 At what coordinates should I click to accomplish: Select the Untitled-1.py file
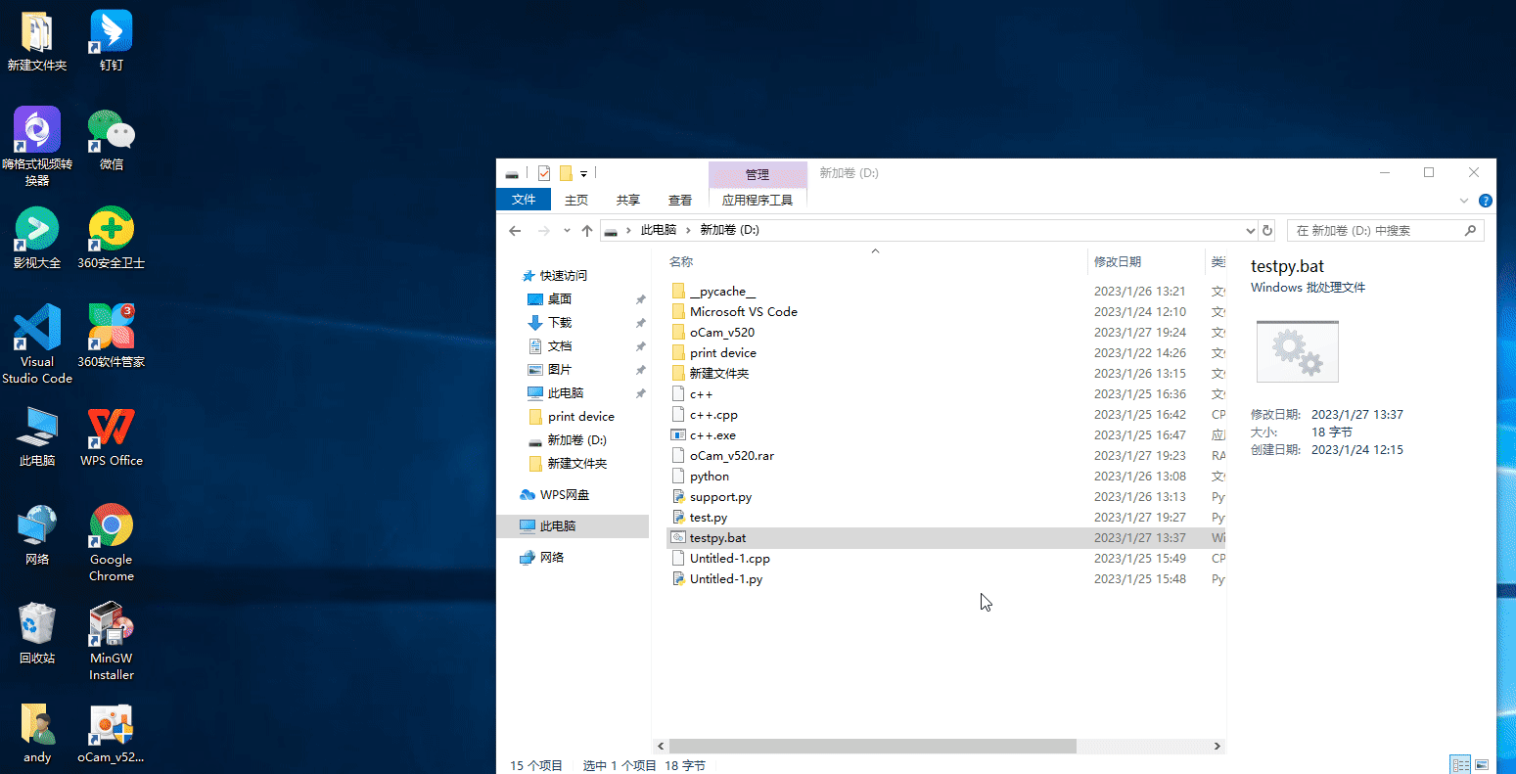725,579
